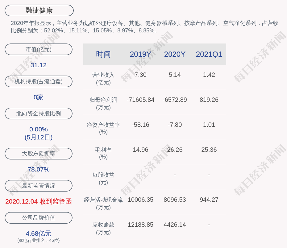Click the 时间 column header
The image size is (287, 248).
pos(103,54)
